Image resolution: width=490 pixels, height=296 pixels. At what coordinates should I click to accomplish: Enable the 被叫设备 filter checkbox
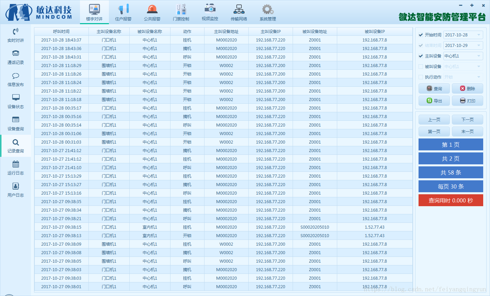[421, 66]
